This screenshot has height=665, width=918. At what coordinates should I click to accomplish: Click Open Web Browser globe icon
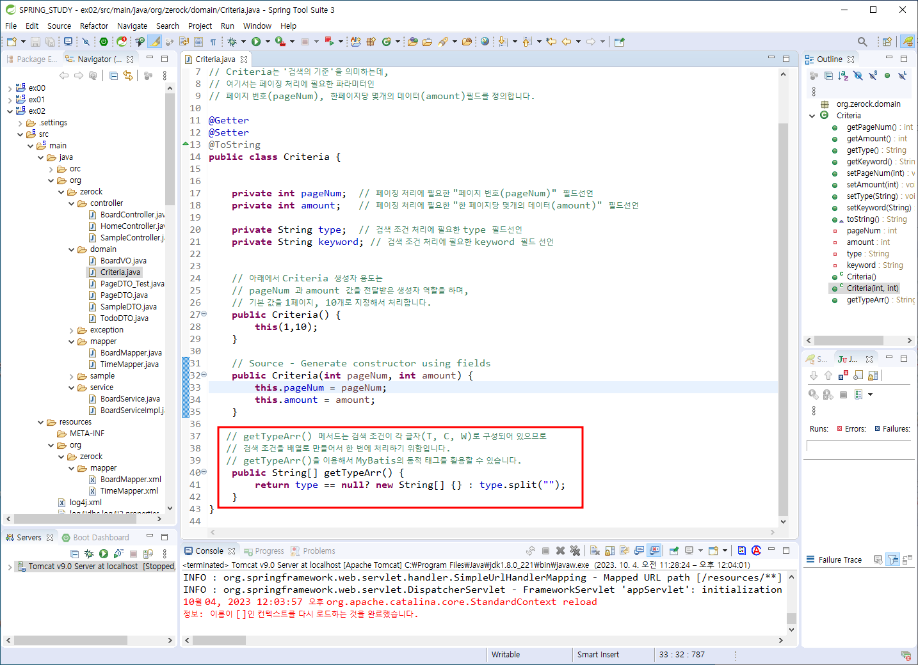click(485, 42)
